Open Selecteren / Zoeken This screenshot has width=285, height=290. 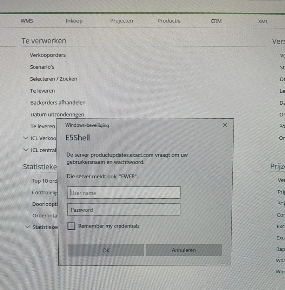53,79
